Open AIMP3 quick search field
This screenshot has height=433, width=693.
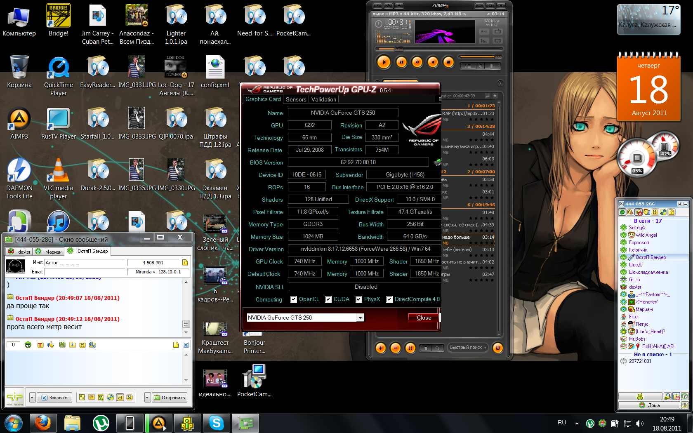[x=467, y=348]
